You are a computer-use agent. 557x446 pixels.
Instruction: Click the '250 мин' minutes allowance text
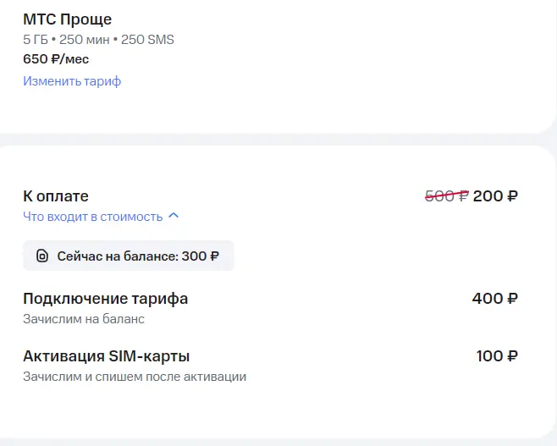(84, 40)
